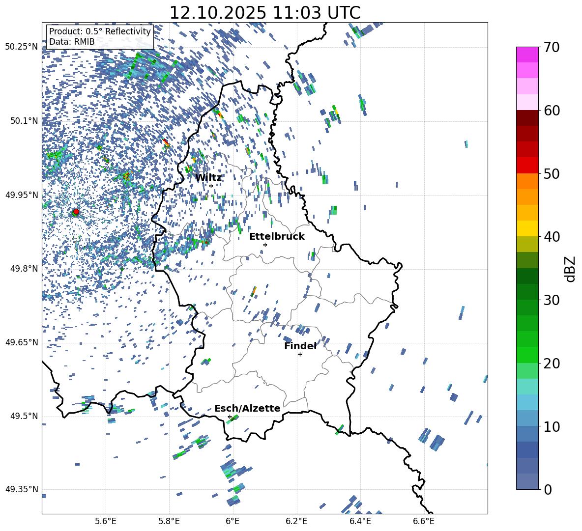This screenshot has width=582, height=531.
Task: Click the 50 tick on colorbar
Action: click(x=552, y=173)
